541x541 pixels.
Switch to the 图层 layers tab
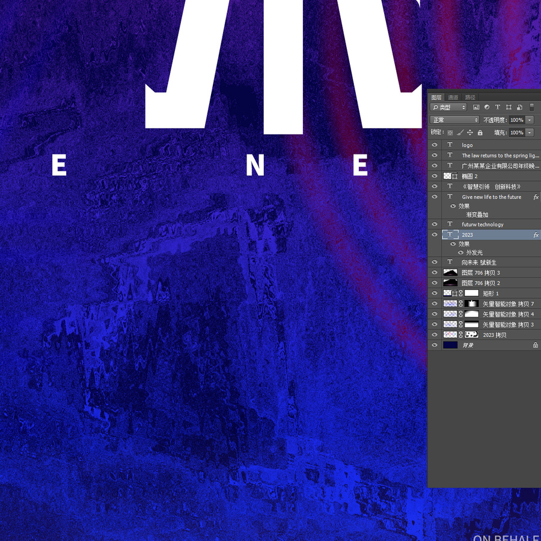click(x=436, y=97)
